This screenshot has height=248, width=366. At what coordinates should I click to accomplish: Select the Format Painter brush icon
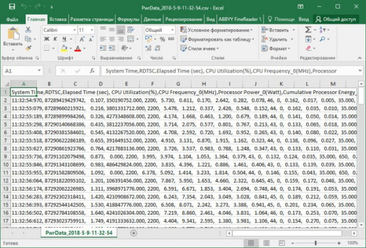coord(29,48)
